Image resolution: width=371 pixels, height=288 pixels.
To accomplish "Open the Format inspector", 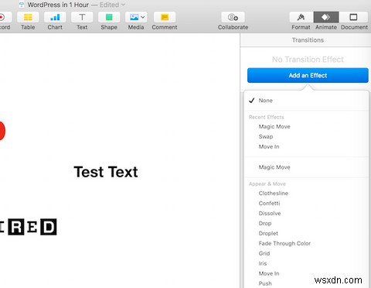I will point(301,17).
